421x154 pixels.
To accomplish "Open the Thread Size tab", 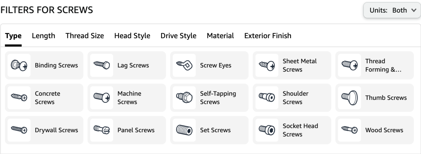I will 85,36.
